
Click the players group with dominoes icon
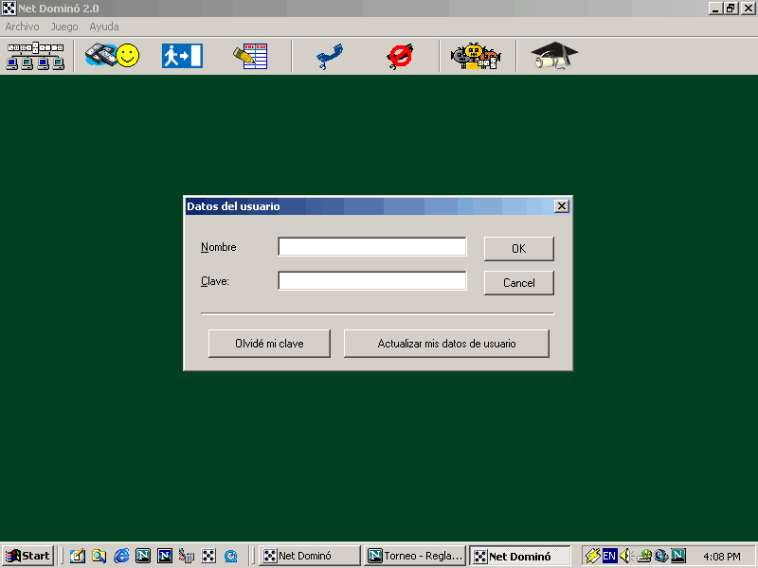click(475, 57)
